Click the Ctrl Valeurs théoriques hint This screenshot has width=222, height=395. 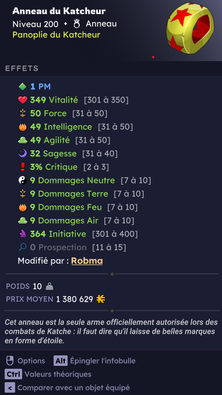pyautogui.click(x=48, y=375)
